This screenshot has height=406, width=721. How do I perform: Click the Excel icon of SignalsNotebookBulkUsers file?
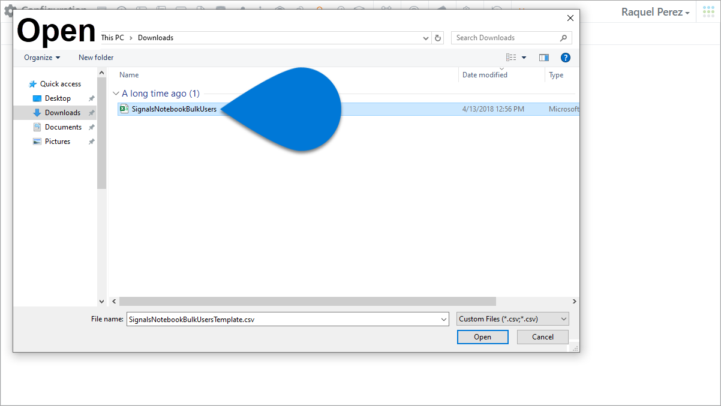click(x=124, y=109)
